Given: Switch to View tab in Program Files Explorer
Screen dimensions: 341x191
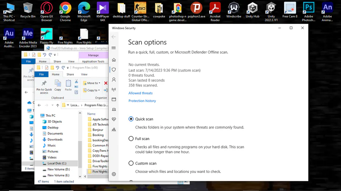Looking at the screenshot, I should pos(84,74).
